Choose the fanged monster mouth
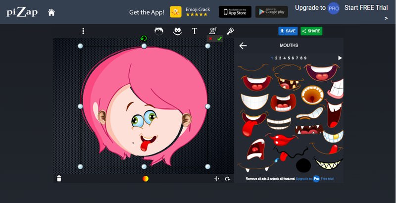 (309, 129)
